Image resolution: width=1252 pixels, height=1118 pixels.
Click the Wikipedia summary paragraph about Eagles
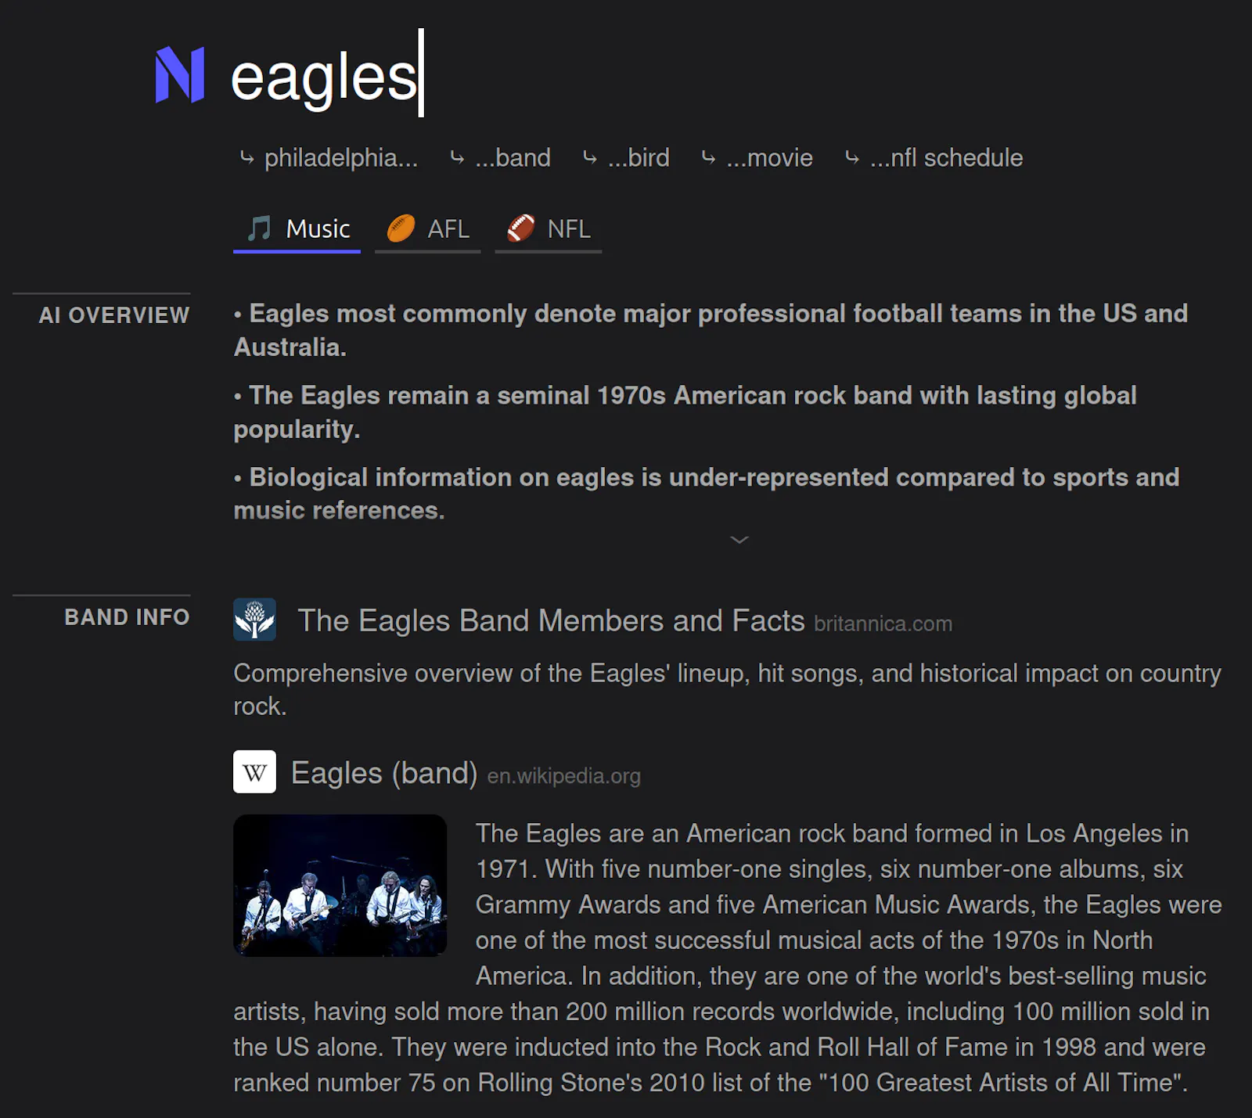(728, 958)
